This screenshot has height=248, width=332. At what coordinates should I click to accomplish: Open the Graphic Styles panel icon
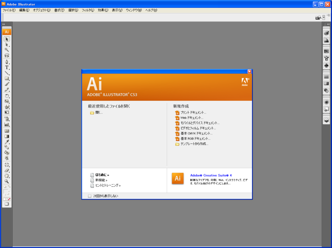click(x=326, y=109)
